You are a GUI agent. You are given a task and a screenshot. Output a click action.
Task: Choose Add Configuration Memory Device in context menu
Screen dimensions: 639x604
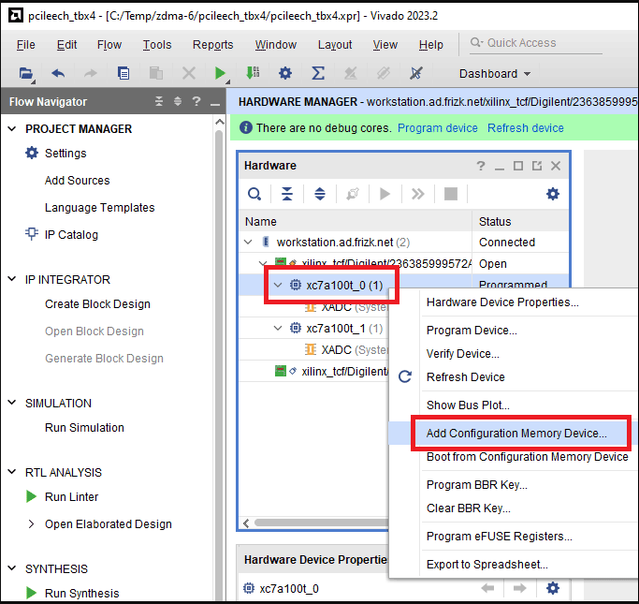[x=516, y=434]
